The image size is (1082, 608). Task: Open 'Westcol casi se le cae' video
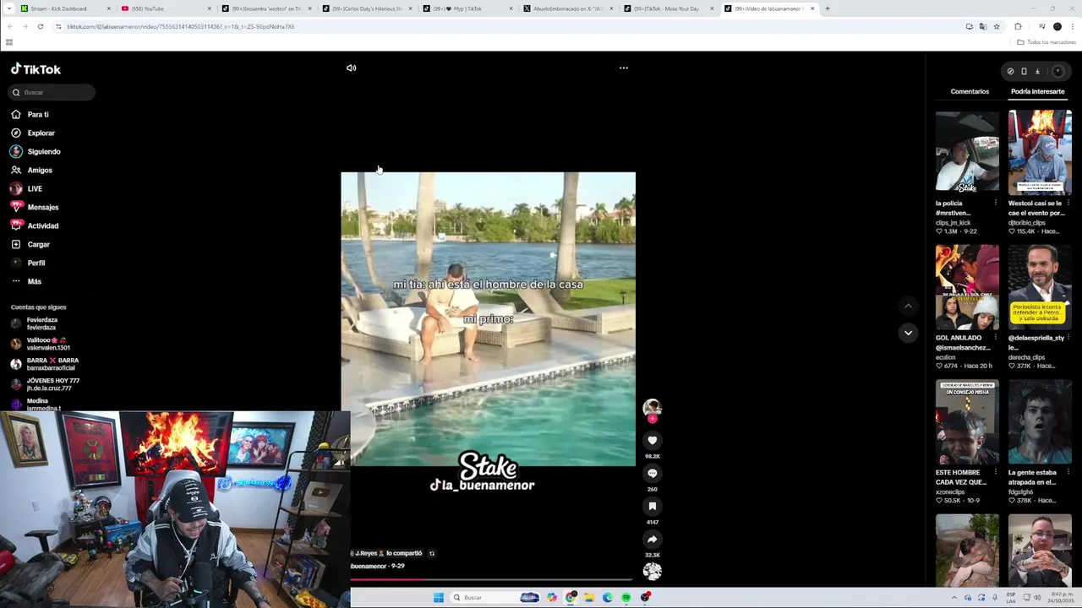1040,152
